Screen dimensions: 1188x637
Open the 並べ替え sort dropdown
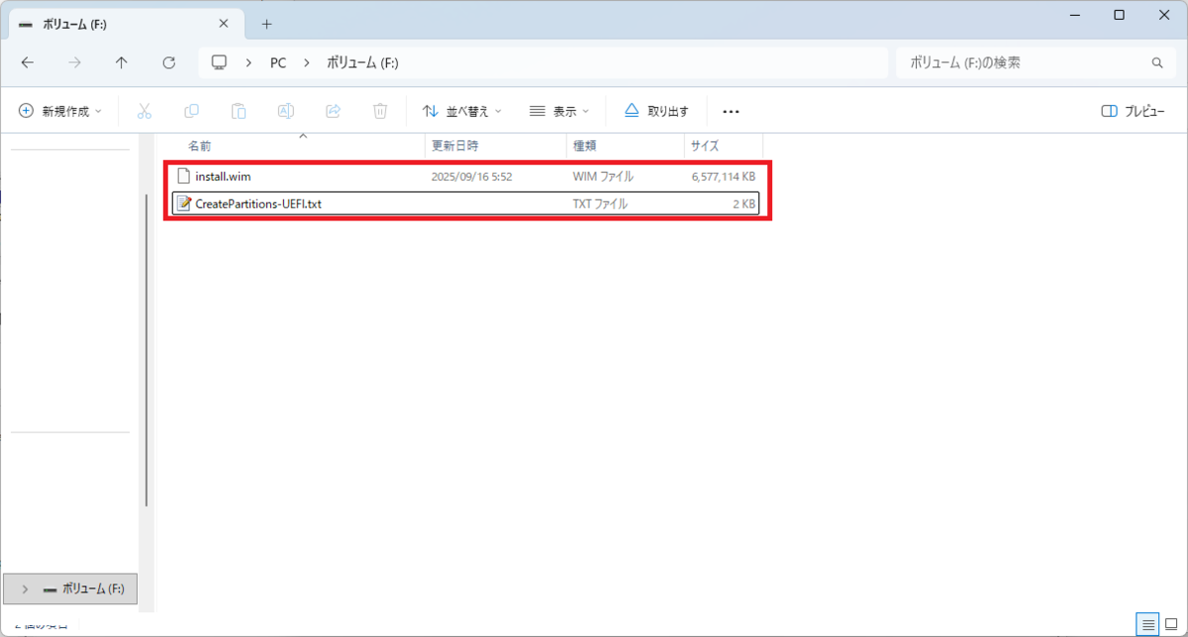coord(461,111)
